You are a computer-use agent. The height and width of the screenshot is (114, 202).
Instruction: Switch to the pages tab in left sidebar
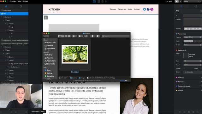[21, 6]
